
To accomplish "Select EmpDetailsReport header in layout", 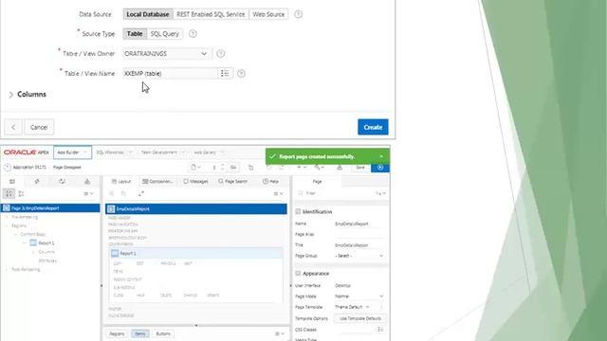I will pos(196,208).
